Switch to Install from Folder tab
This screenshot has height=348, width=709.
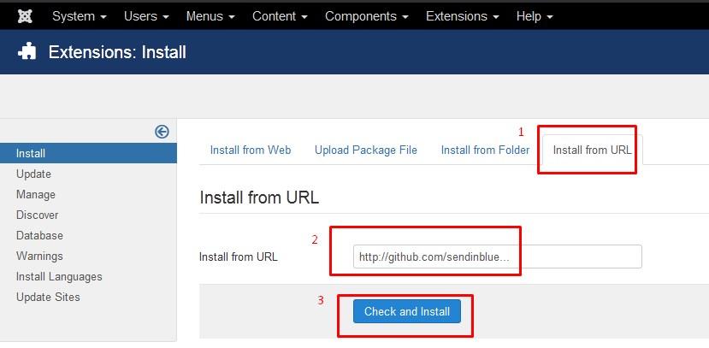485,150
